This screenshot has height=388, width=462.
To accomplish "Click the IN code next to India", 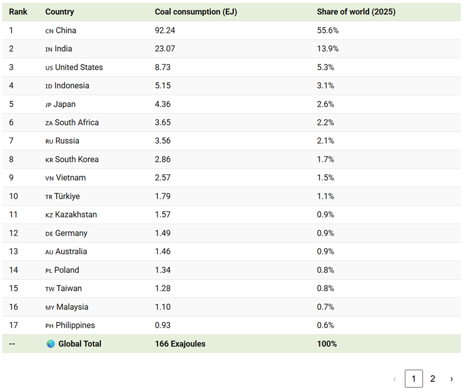I will point(49,49).
